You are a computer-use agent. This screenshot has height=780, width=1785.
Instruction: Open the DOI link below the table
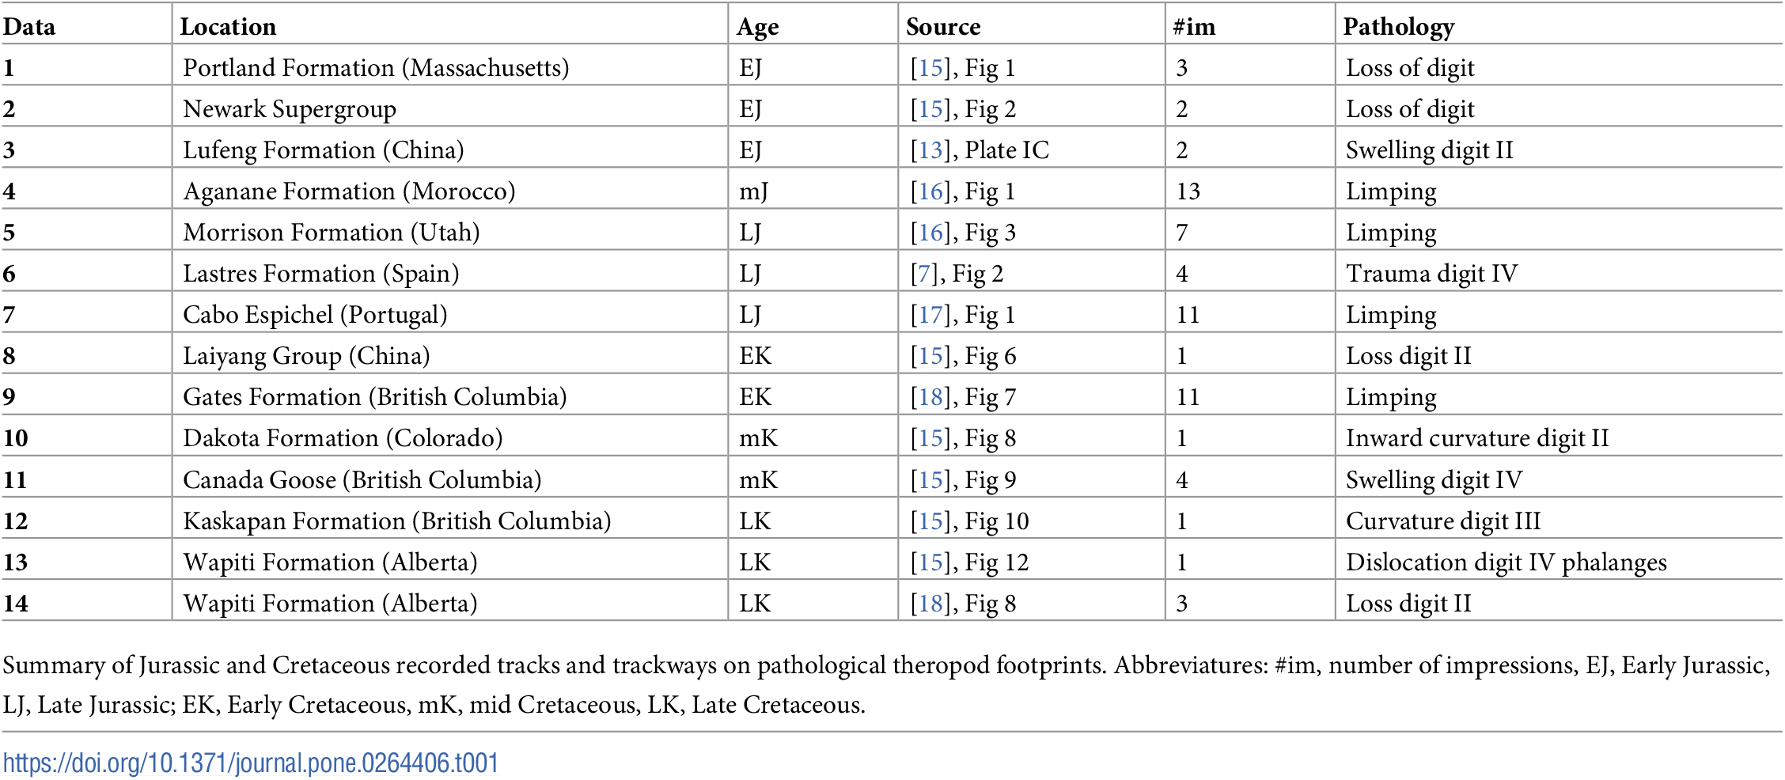coord(250,763)
